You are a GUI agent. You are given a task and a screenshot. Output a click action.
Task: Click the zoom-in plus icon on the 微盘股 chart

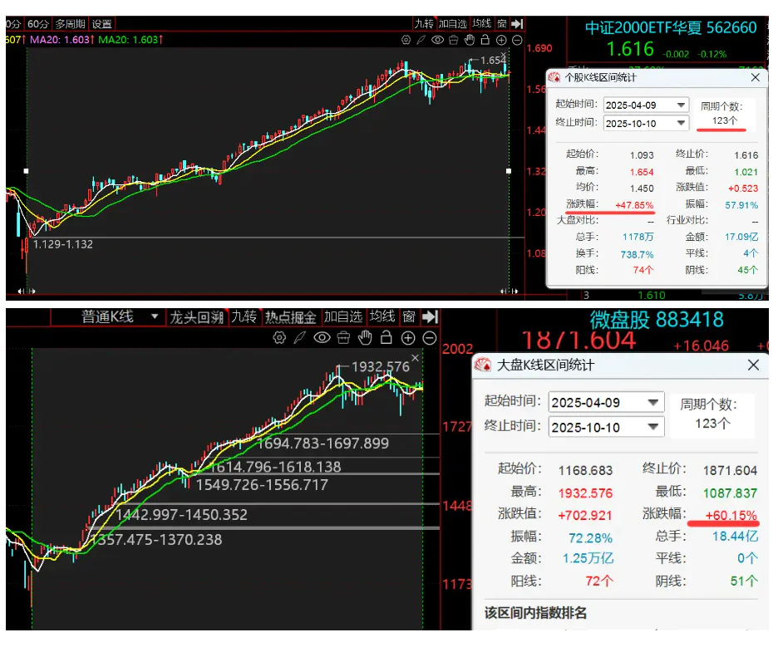[x=407, y=338]
